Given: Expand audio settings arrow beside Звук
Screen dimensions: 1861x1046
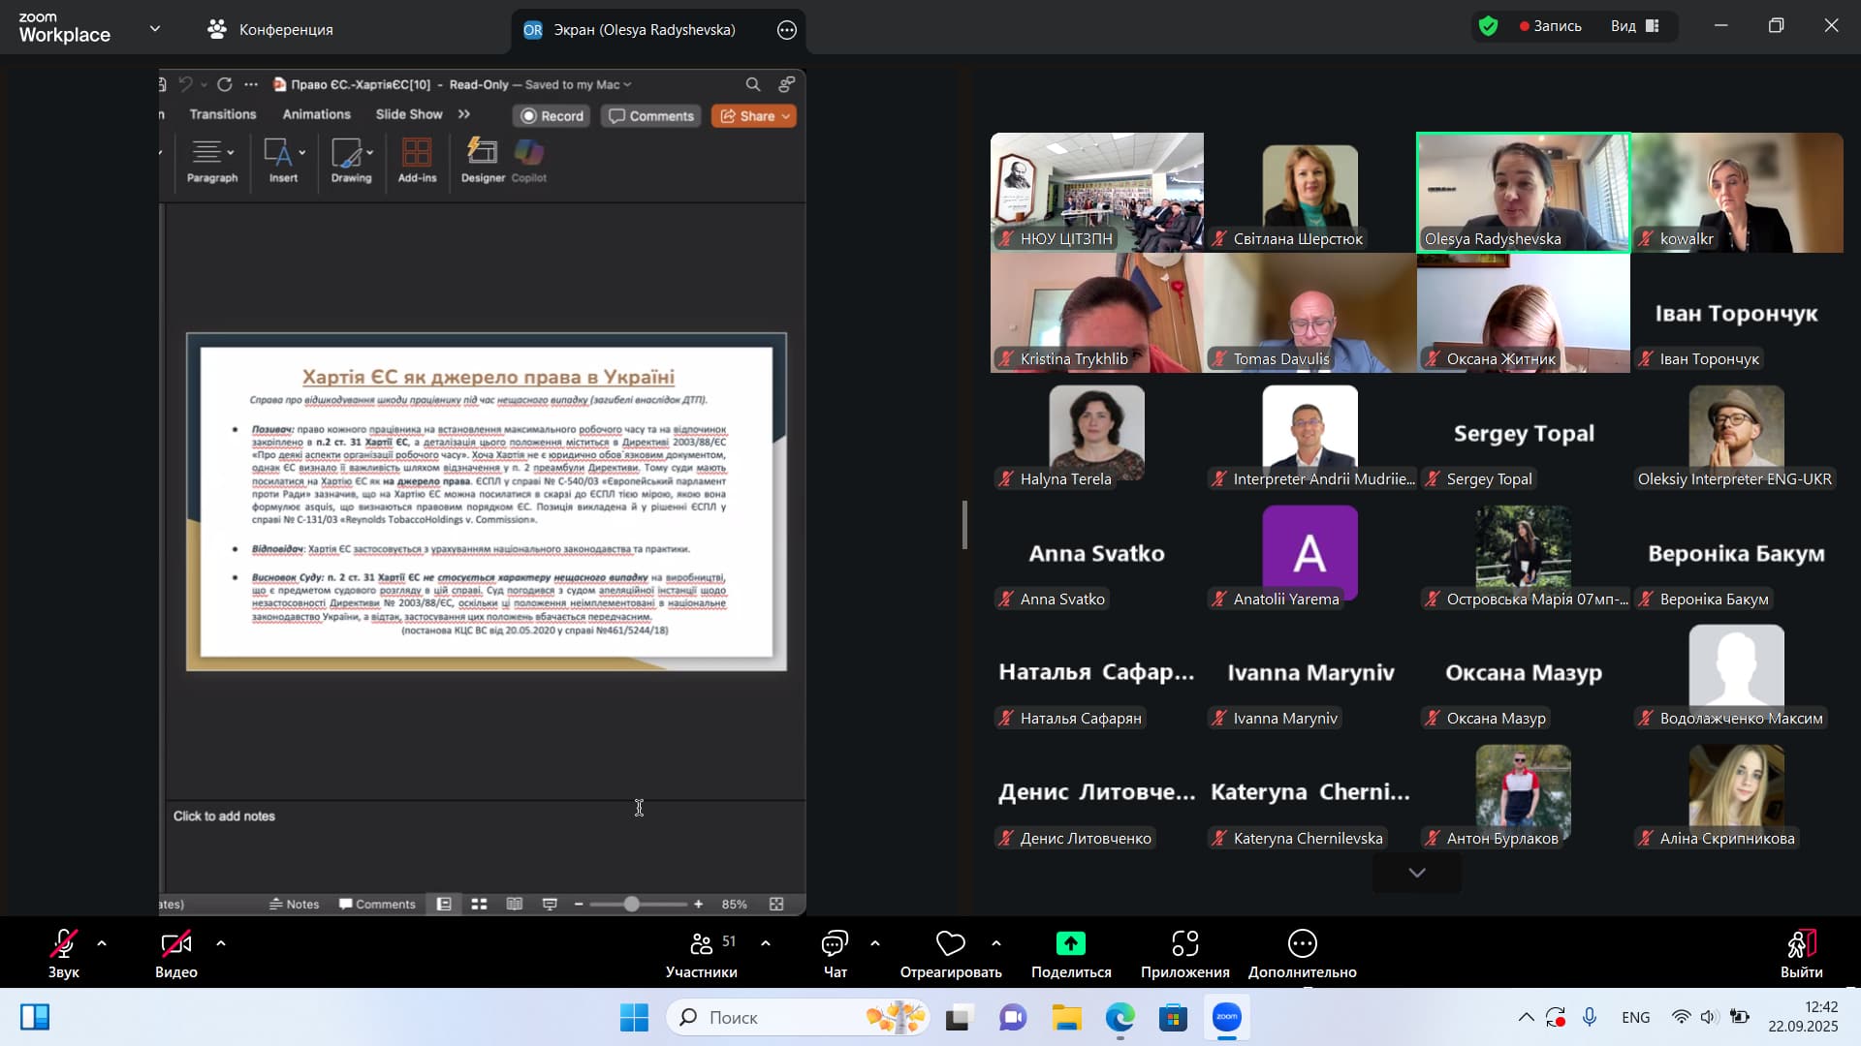Looking at the screenshot, I should (102, 943).
